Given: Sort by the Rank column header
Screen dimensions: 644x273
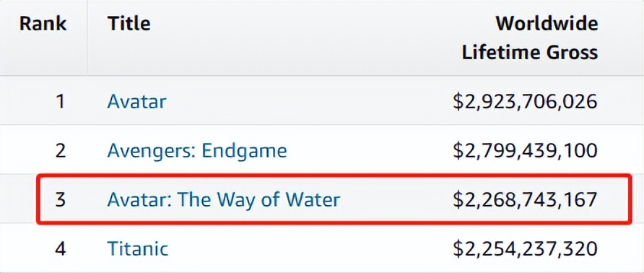Looking at the screenshot, I should coord(43,23).
